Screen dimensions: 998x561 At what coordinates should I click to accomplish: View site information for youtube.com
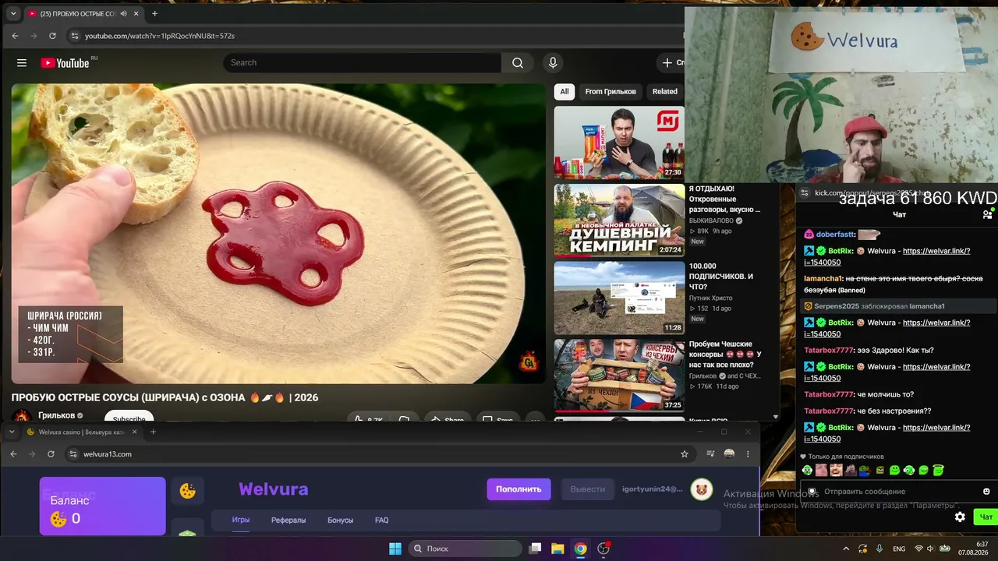point(74,36)
